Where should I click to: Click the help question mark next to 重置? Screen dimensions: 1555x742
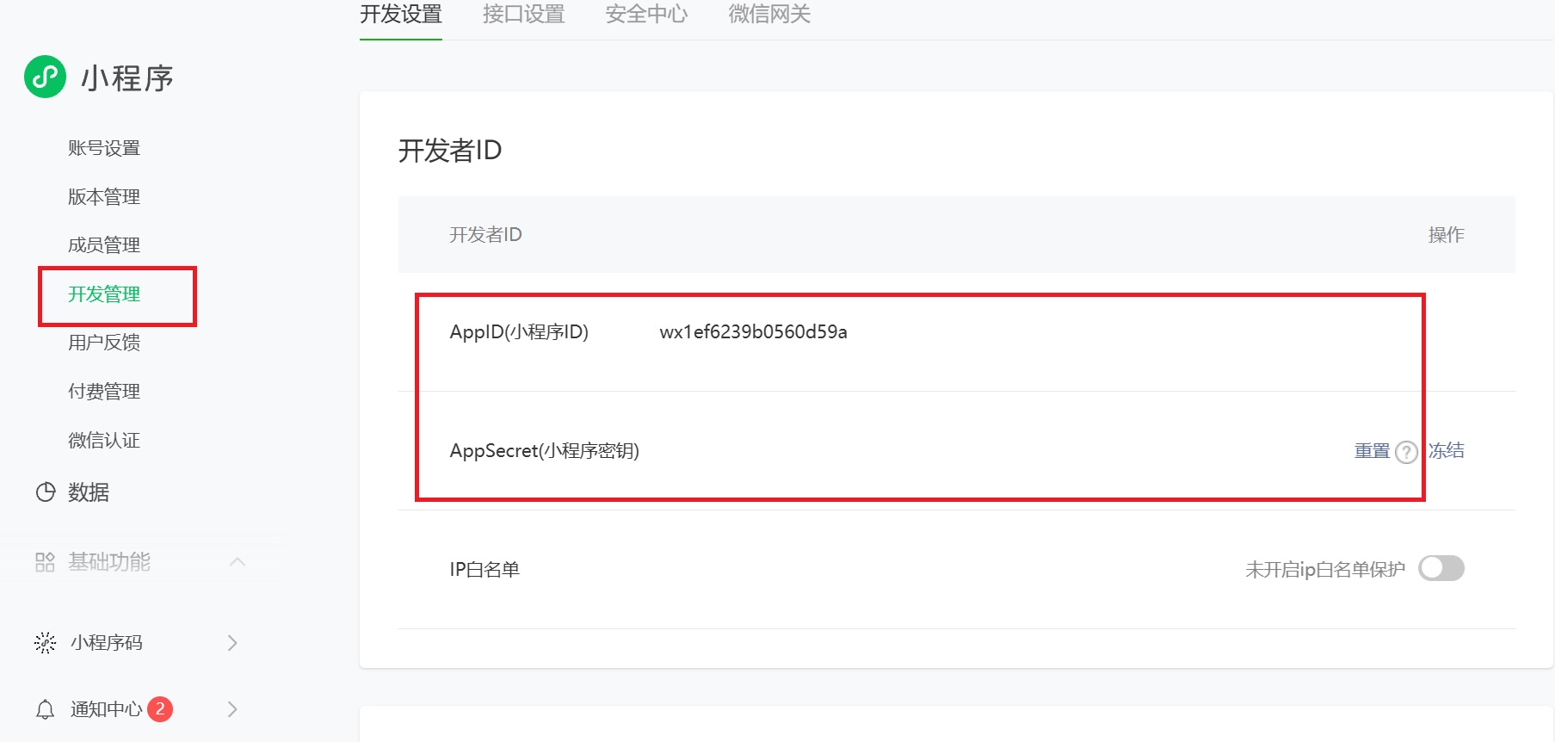point(1406,452)
